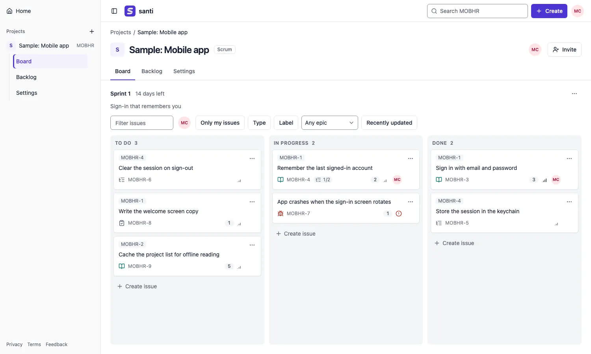This screenshot has width=591, height=354.
Task: Click assignee avatar on MOBHR-3 card
Action: tap(556, 180)
